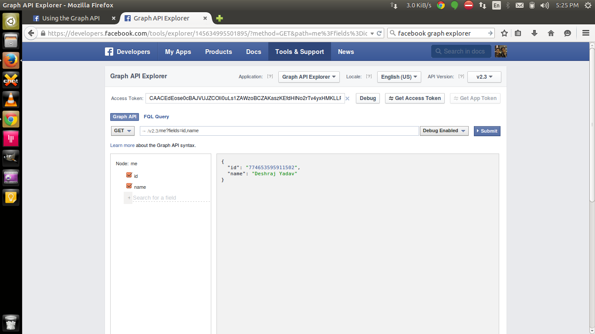Uncheck the name field checkbox
595x334 pixels.
(129, 186)
